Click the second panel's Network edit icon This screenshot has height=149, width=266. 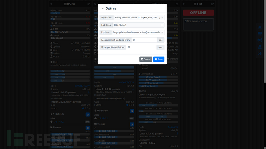131,111
